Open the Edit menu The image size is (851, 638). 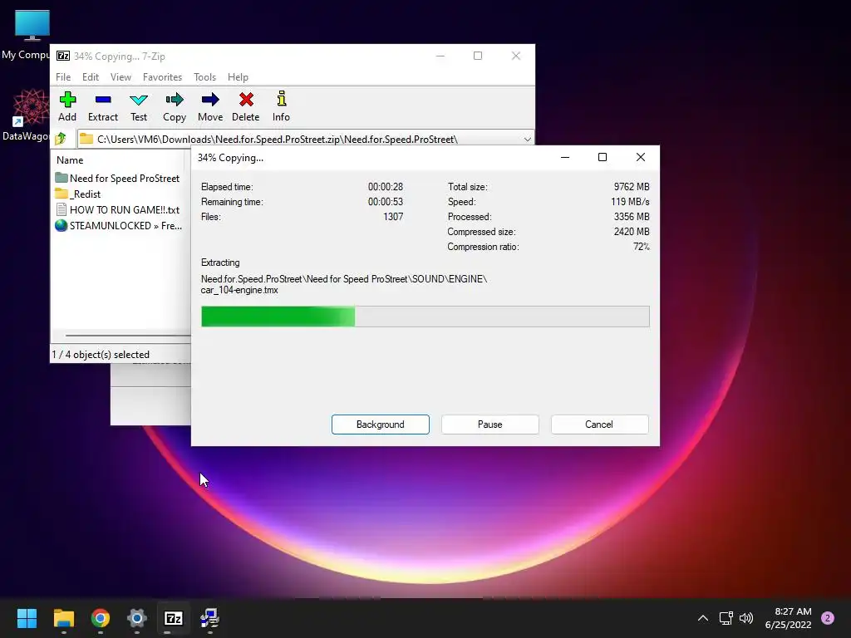point(90,77)
